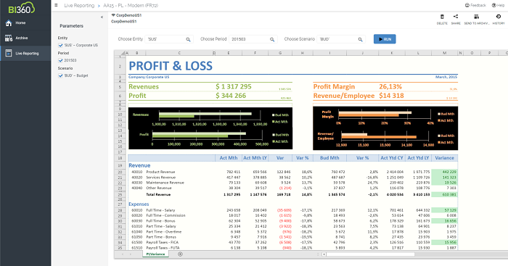The width and height of the screenshot is (508, 266).
Task: Click the Feedback icon
Action: pos(467,5)
